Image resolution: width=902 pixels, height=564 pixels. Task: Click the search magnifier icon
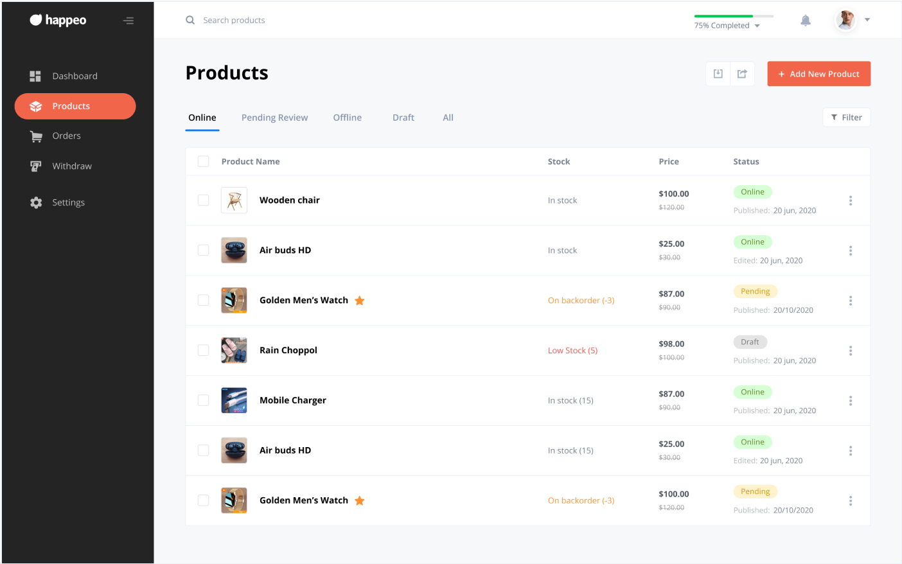[x=190, y=20]
